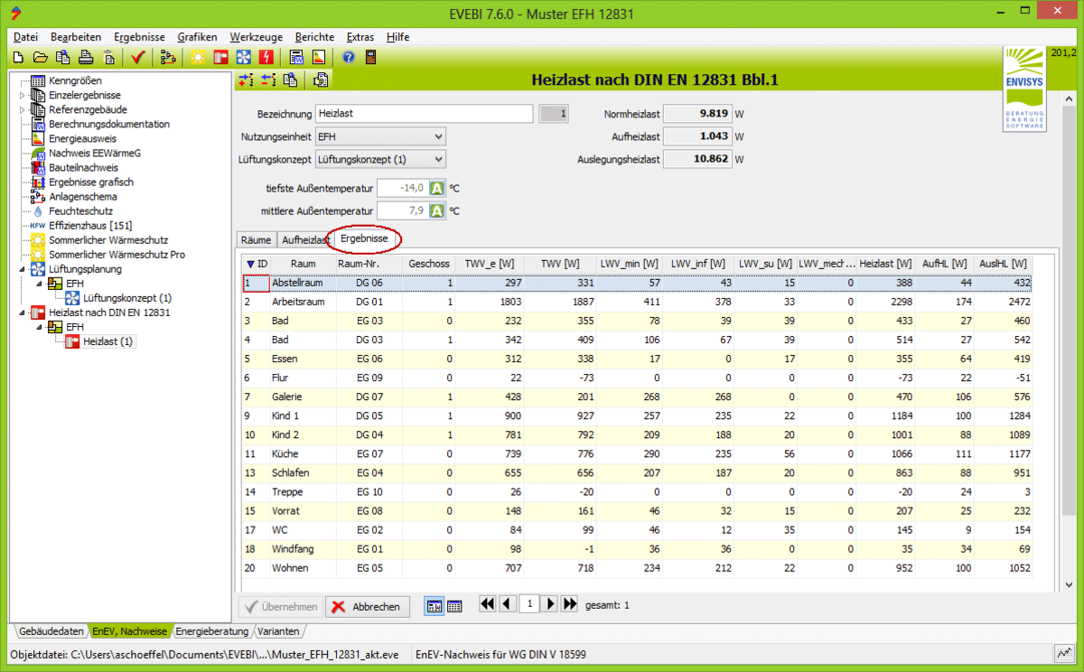Viewport: 1084px width, 672px height.
Task: Click the yellow sun toolbar icon
Action: [x=197, y=57]
